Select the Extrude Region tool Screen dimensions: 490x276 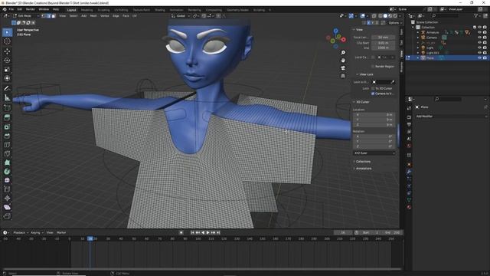pyautogui.click(x=7, y=117)
